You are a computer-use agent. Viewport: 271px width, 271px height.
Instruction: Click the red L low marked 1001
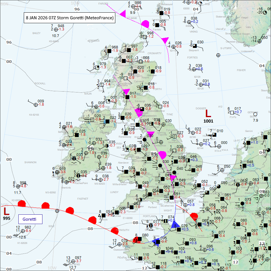pyautogui.click(x=208, y=114)
